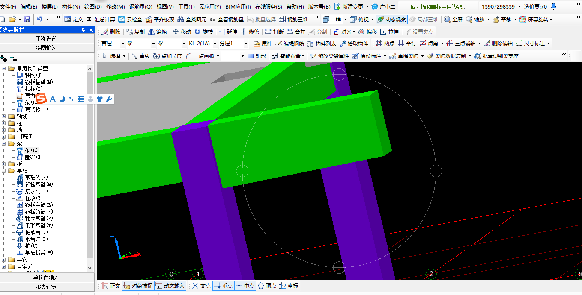Open the 文件(F) menu
Image resolution: width=582 pixels, height=295 pixels.
tap(8, 6)
